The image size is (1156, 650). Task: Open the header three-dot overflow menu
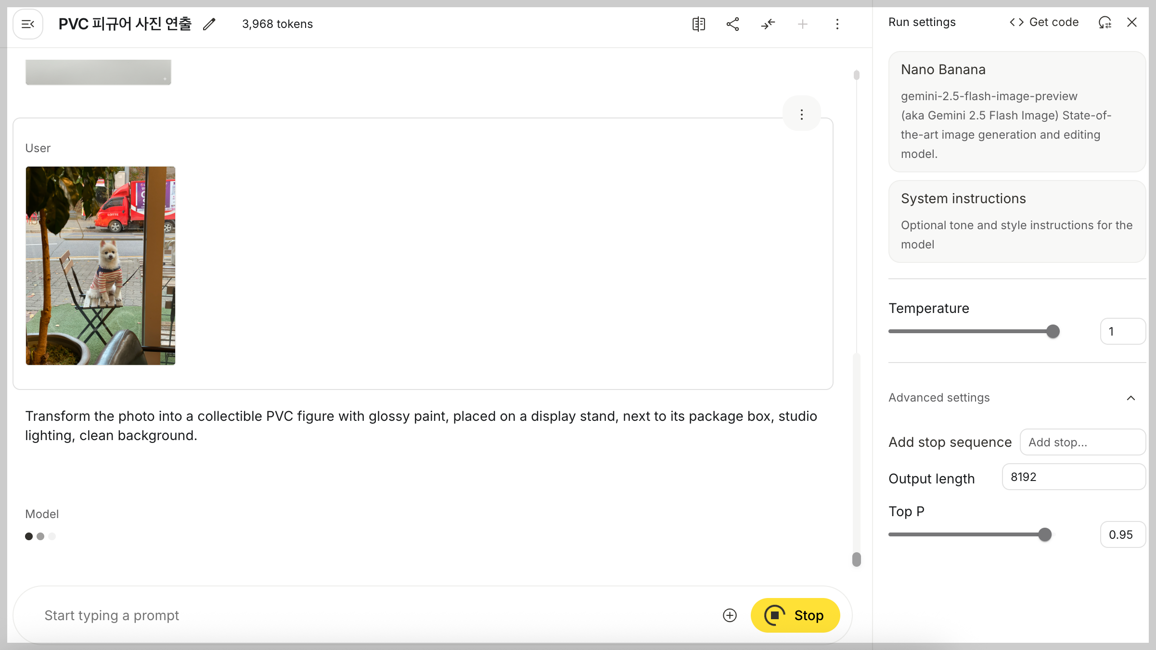[x=837, y=24]
